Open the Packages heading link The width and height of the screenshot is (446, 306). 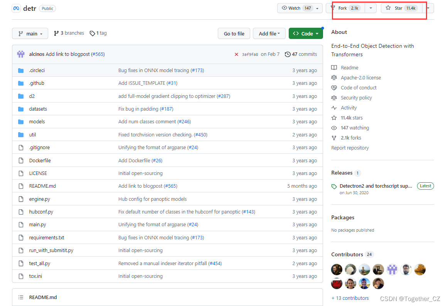pyautogui.click(x=342, y=218)
